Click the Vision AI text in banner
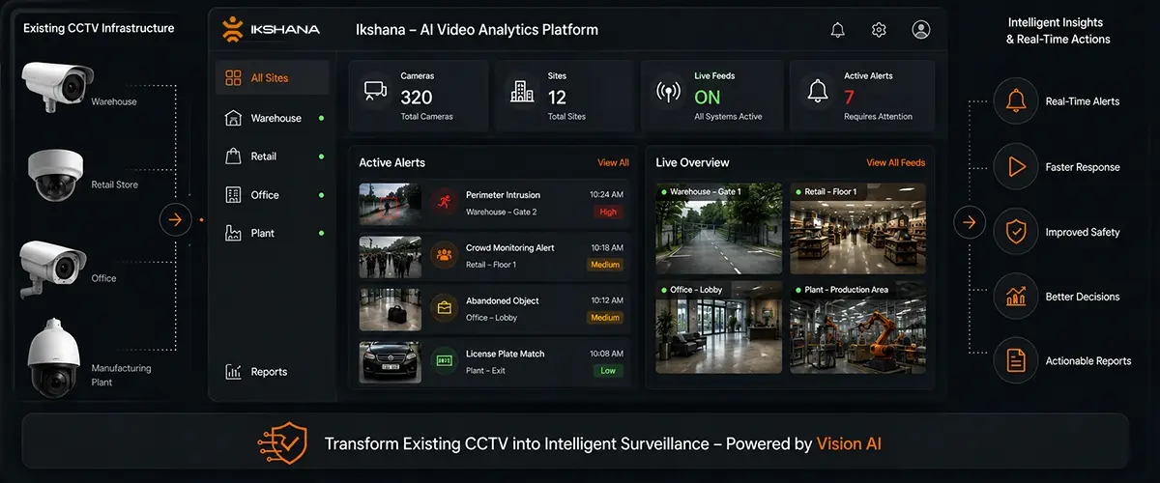The image size is (1160, 483). click(849, 444)
